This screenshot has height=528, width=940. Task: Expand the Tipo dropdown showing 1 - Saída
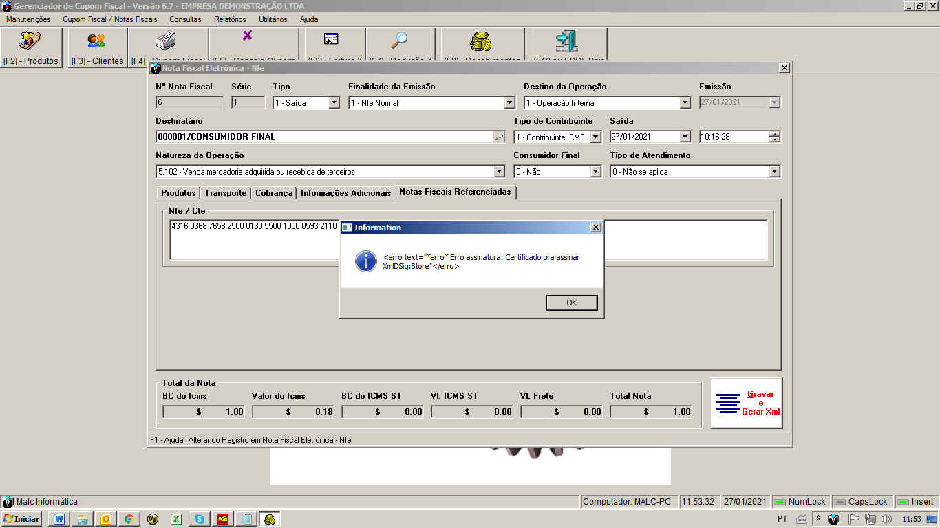(x=334, y=103)
